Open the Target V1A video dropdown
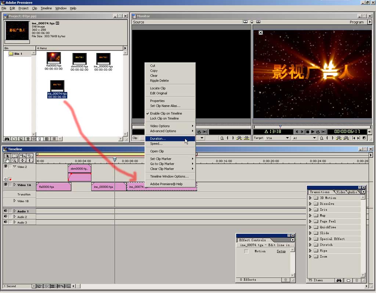376x293 pixels. (x=288, y=138)
